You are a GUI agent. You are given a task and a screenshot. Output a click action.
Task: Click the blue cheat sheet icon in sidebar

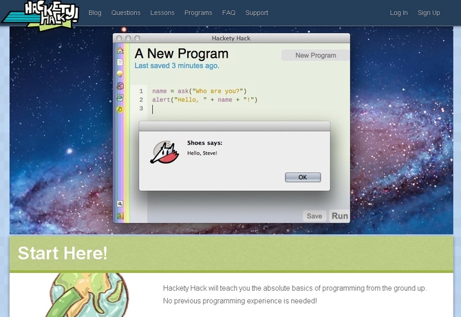(120, 98)
